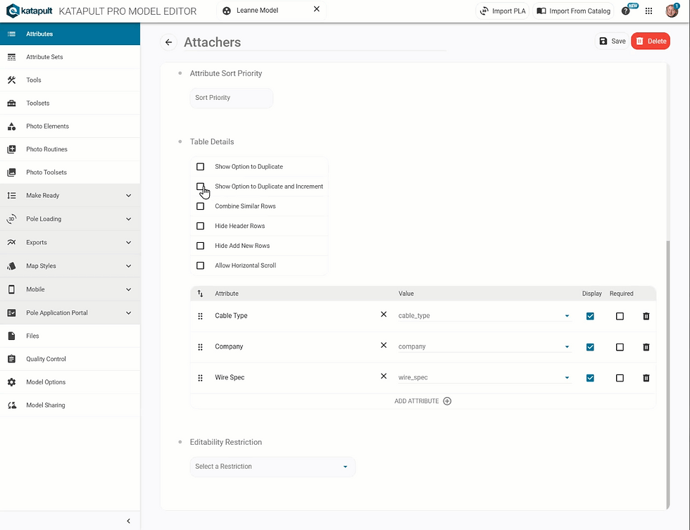Grab the Wire Spec row drag handle
This screenshot has width=690, height=530.
[200, 378]
